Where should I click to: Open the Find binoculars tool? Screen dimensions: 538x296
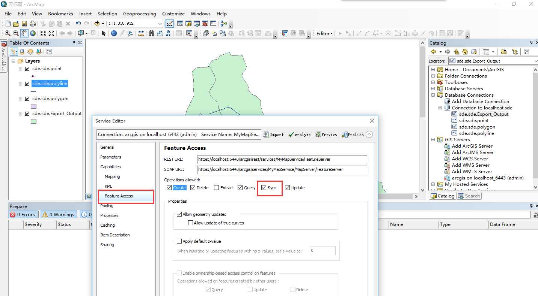click(x=151, y=33)
